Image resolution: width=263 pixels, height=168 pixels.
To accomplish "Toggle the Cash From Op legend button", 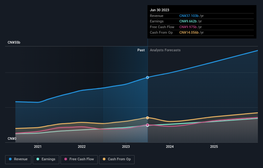I will coord(117,159).
